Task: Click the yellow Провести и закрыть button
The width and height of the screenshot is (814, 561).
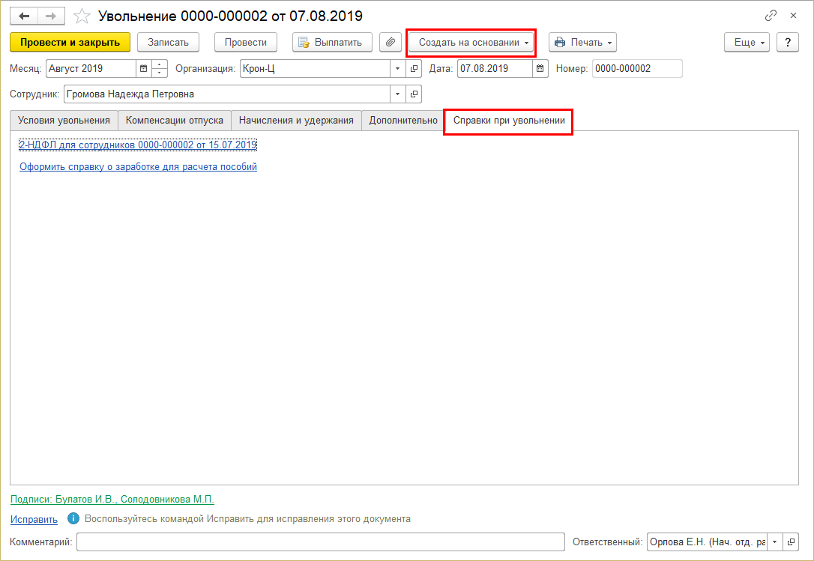Action: tap(70, 43)
